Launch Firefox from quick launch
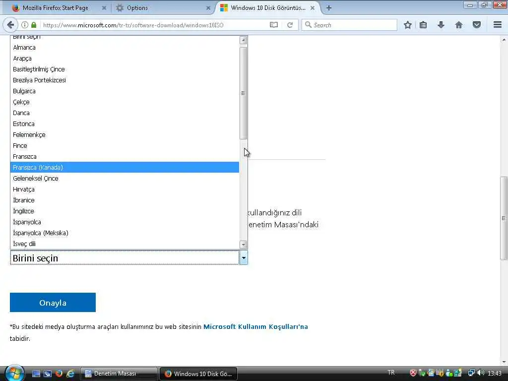 click(x=59, y=374)
